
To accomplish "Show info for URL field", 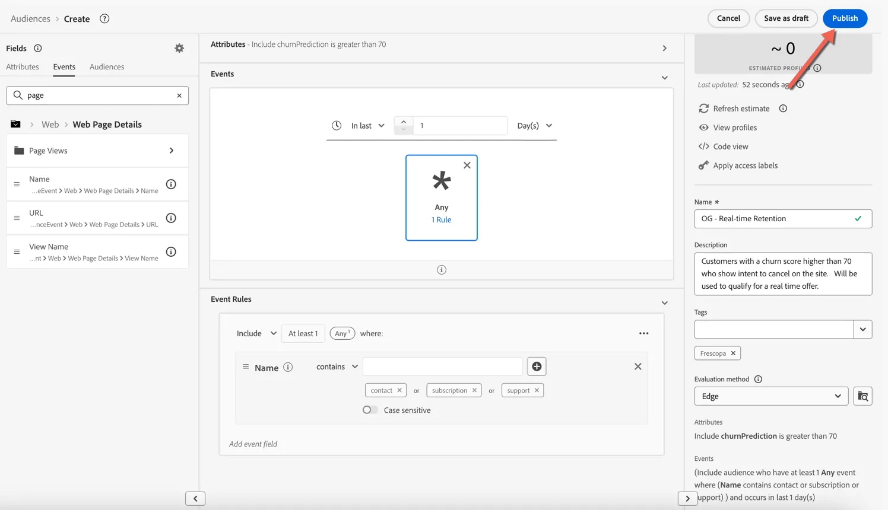I will click(171, 218).
